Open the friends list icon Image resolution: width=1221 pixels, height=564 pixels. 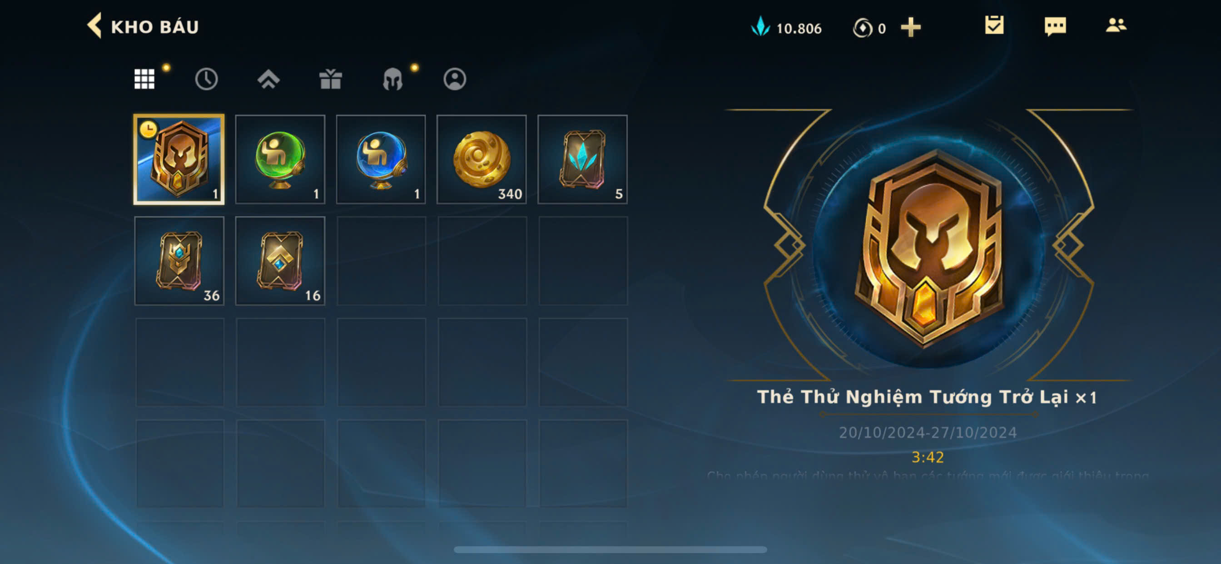[1116, 25]
